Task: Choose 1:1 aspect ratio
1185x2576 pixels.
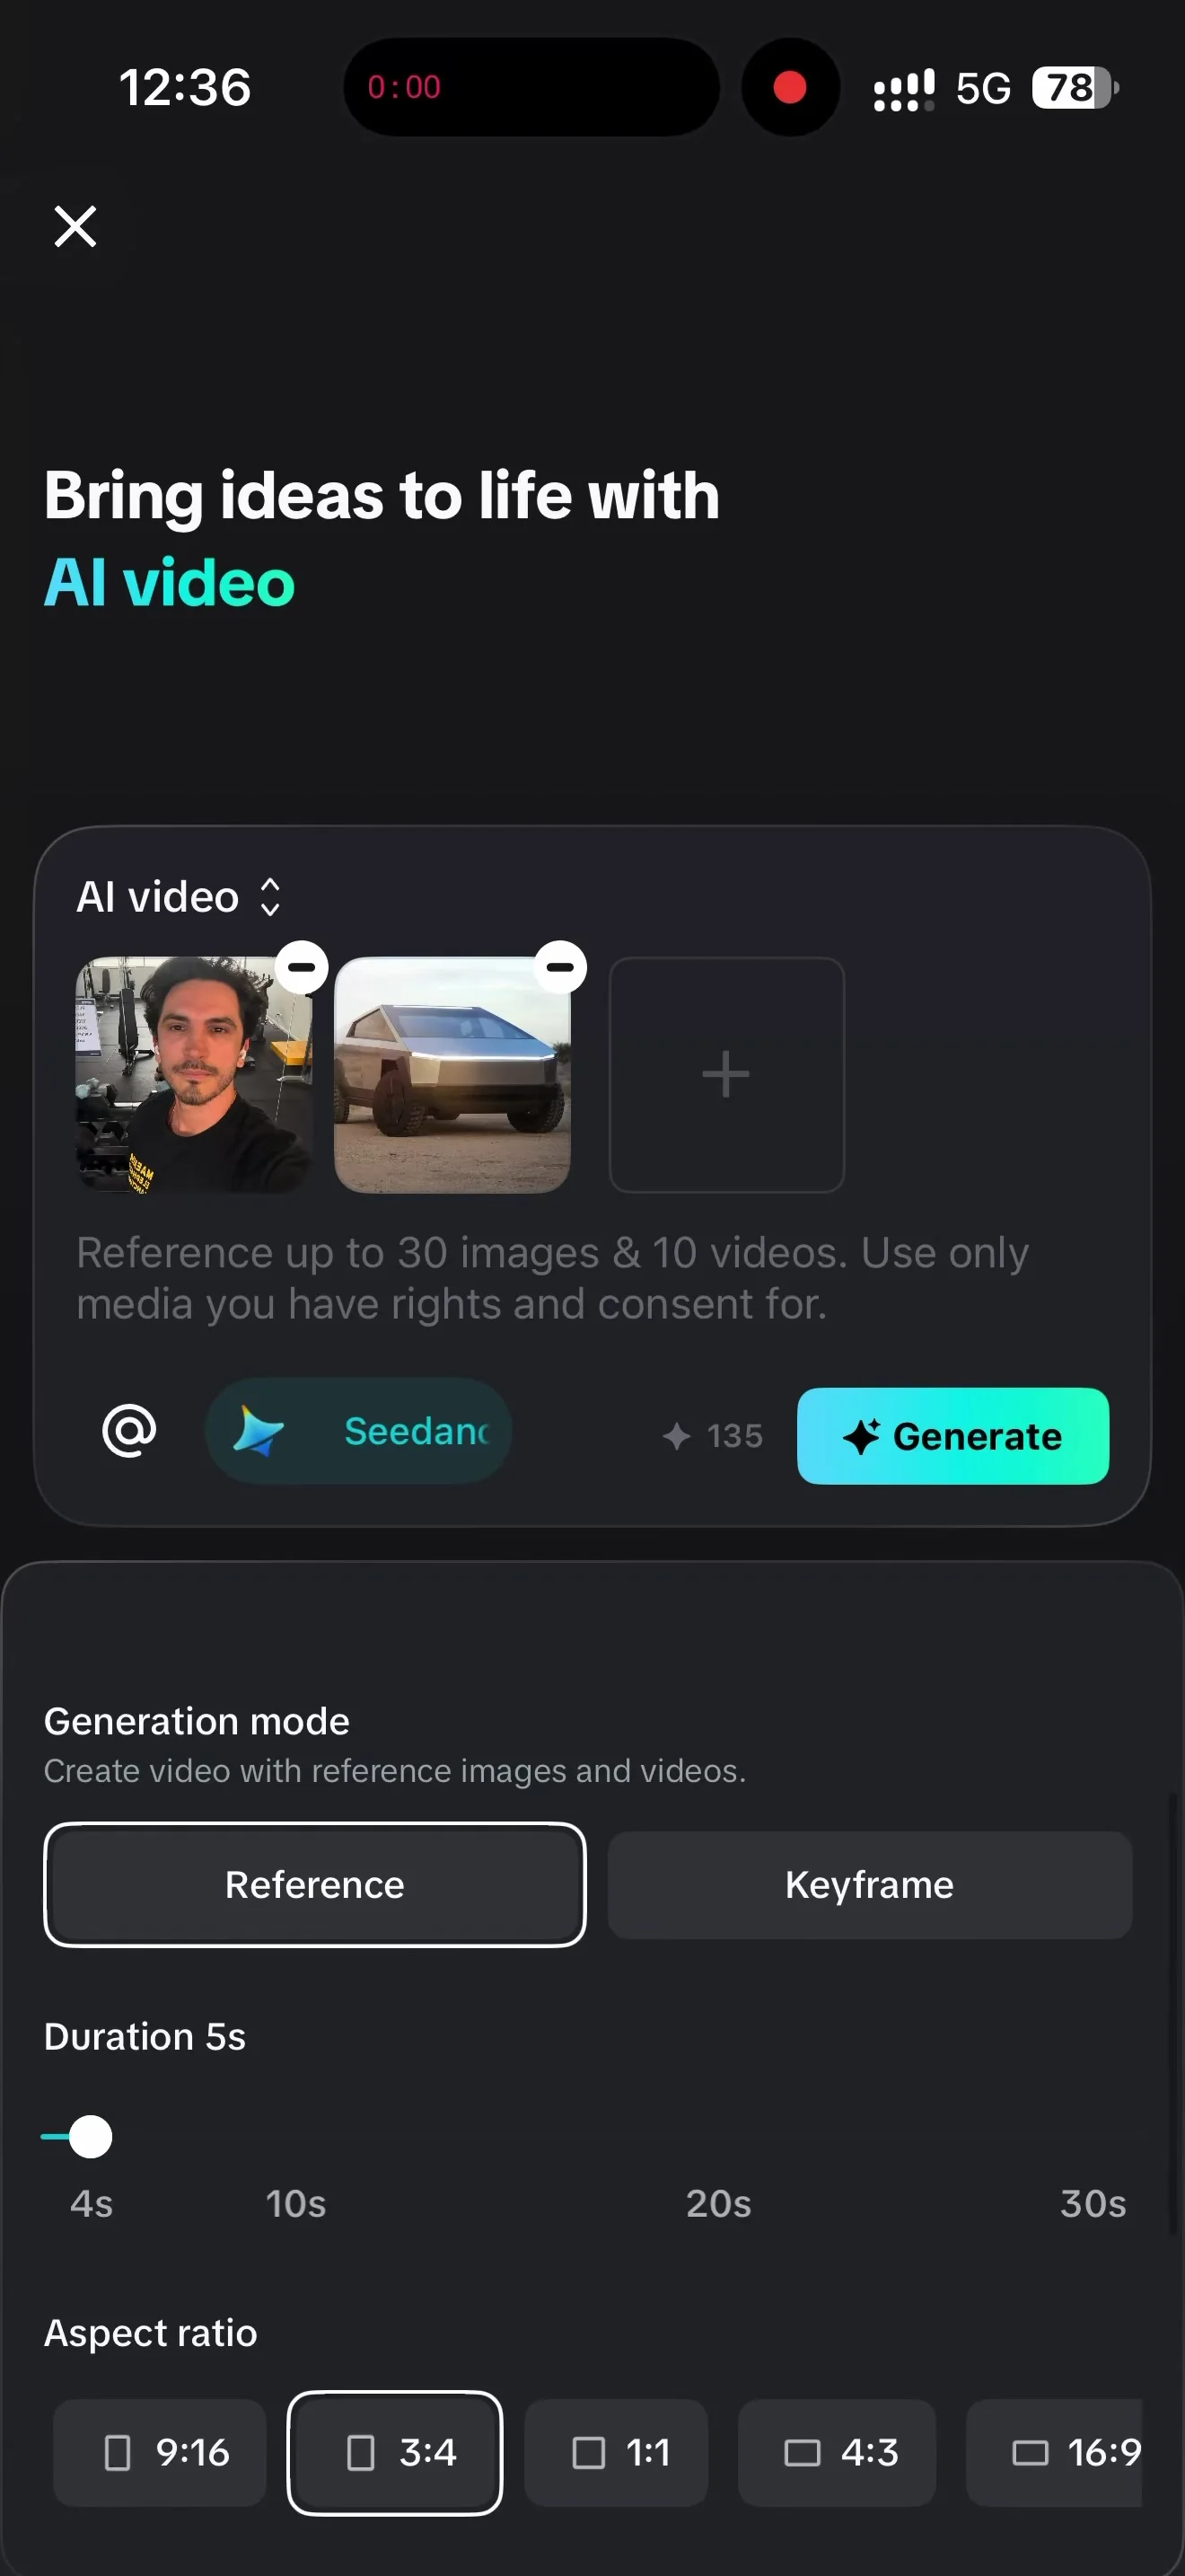Action: tap(617, 2452)
